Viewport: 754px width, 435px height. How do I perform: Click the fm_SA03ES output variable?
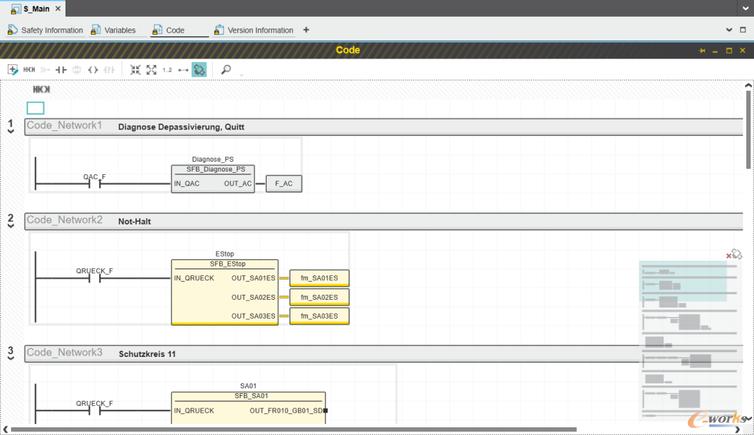[319, 316]
